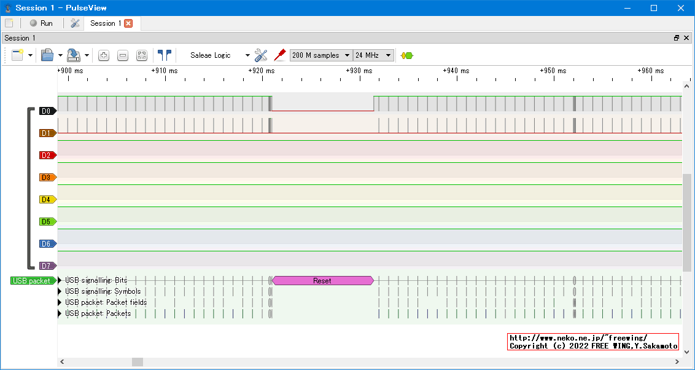Open the 24 MHz sample rate dropdown

(x=373, y=55)
